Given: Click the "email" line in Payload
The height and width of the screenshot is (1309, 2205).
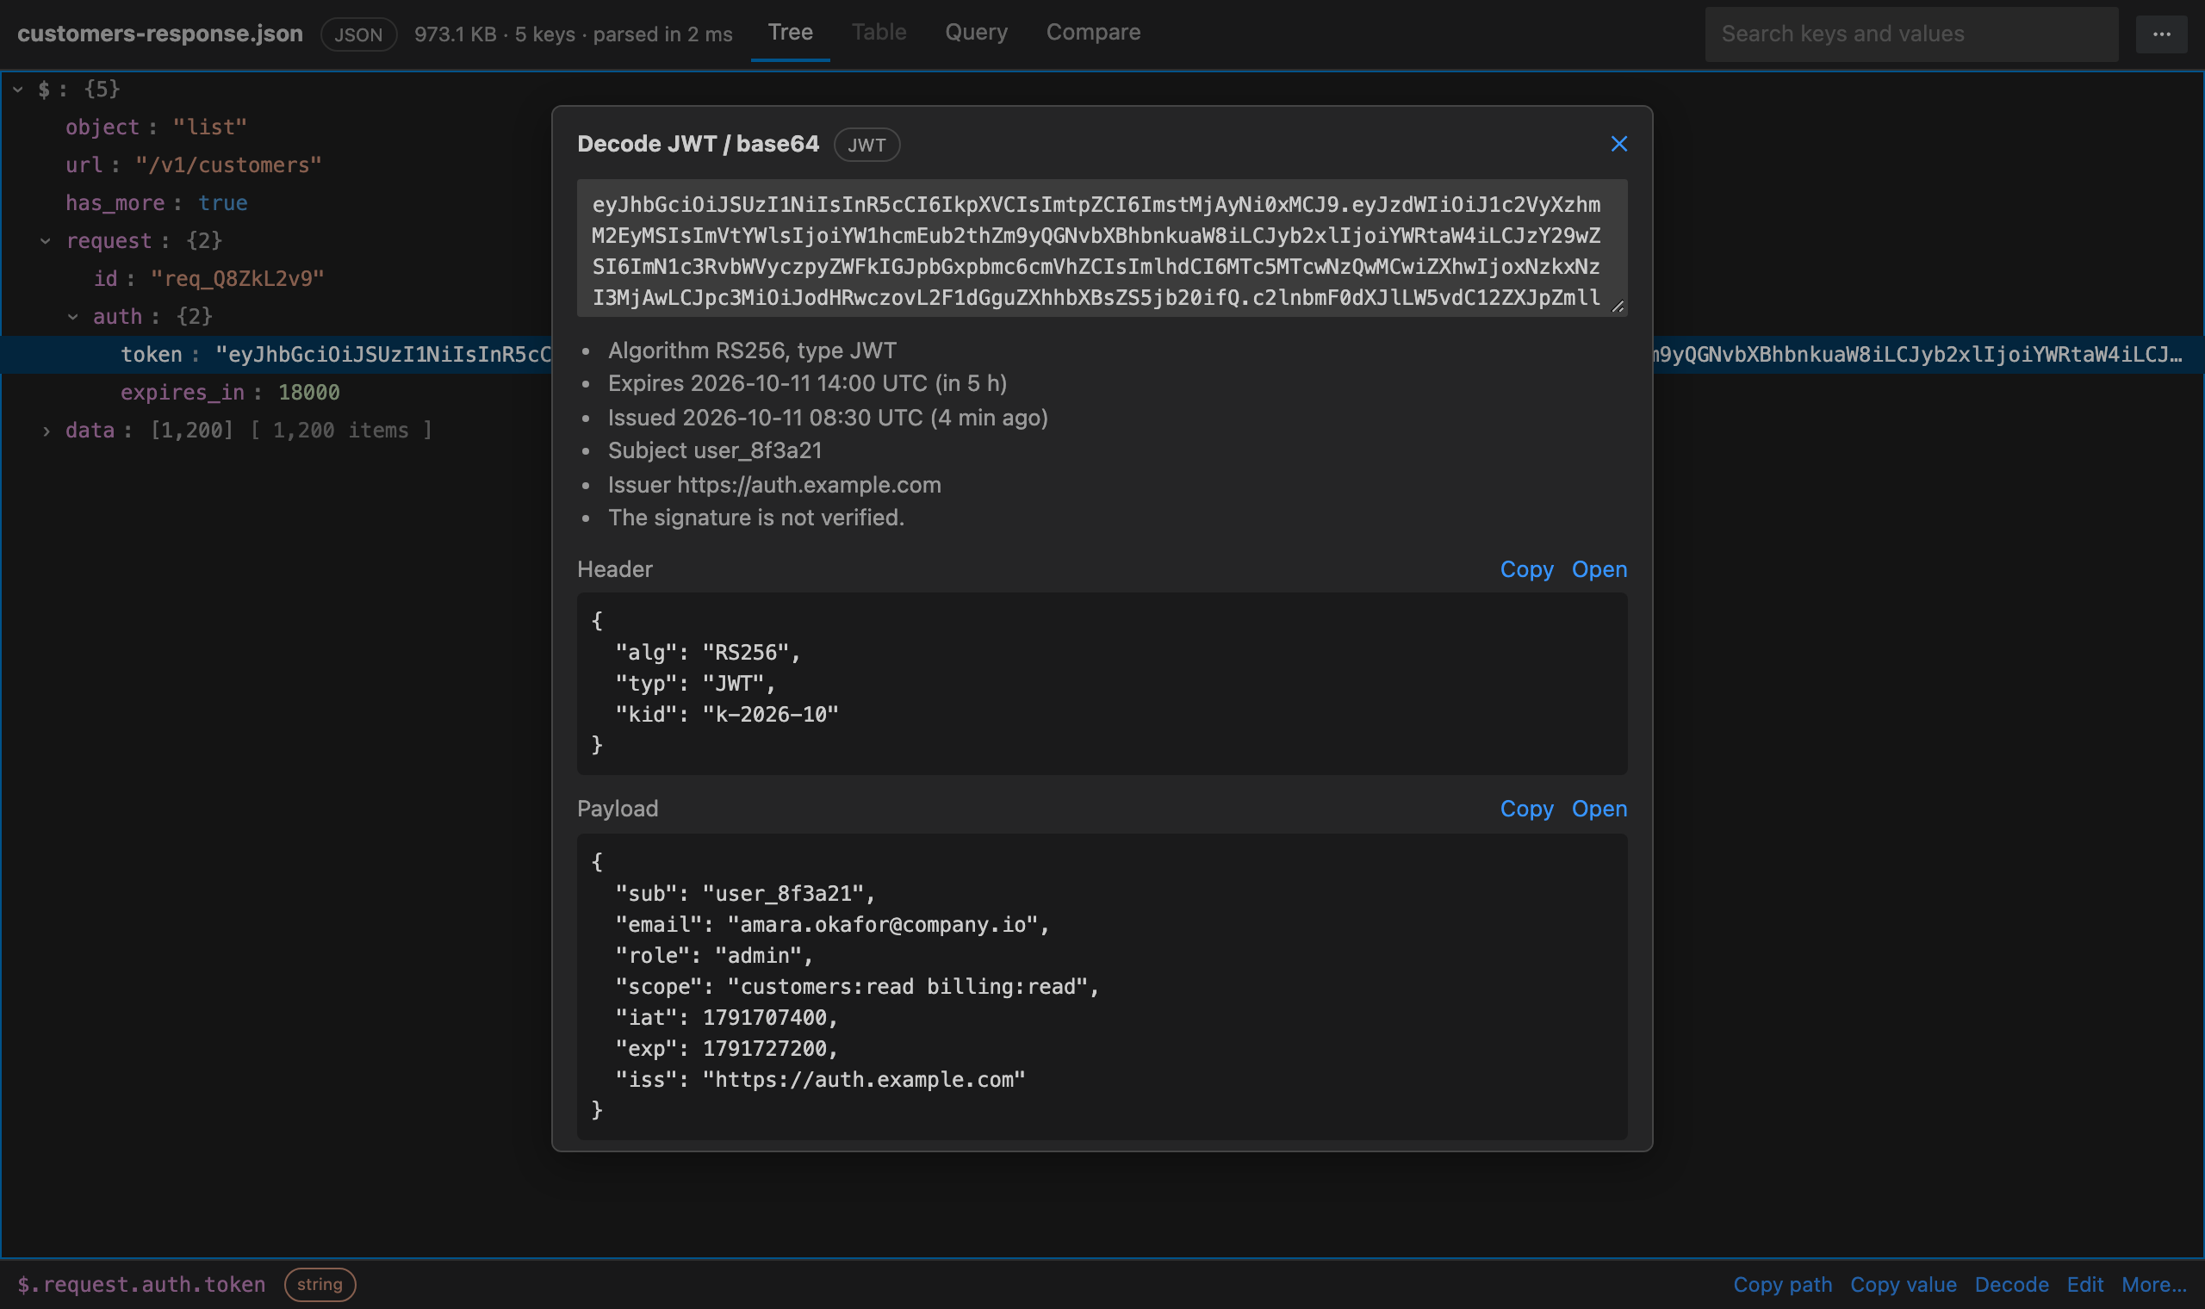Looking at the screenshot, I should coord(833,924).
